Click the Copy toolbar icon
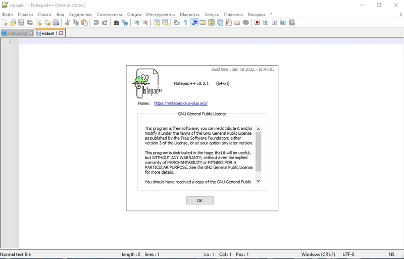This screenshot has width=404, height=259. (x=76, y=23)
